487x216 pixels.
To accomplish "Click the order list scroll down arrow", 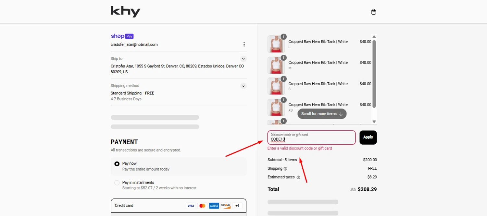I will 374,122.
